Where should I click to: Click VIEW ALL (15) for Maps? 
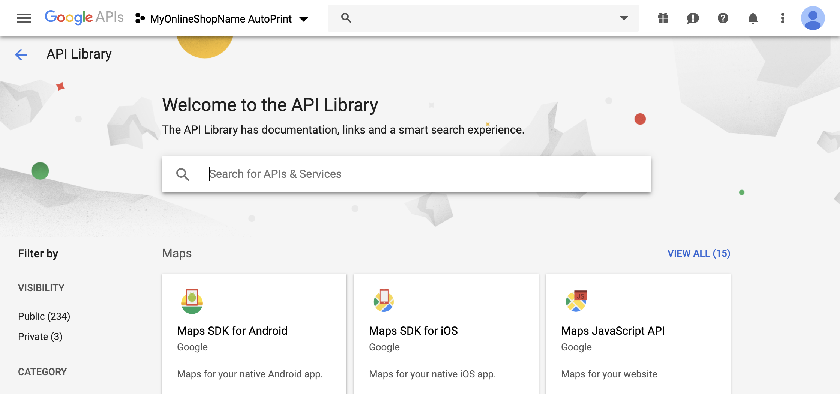tap(699, 253)
